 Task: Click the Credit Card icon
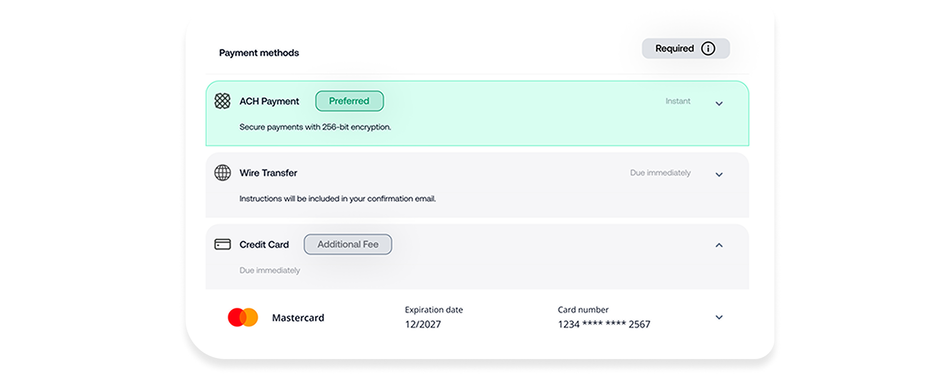(x=223, y=244)
